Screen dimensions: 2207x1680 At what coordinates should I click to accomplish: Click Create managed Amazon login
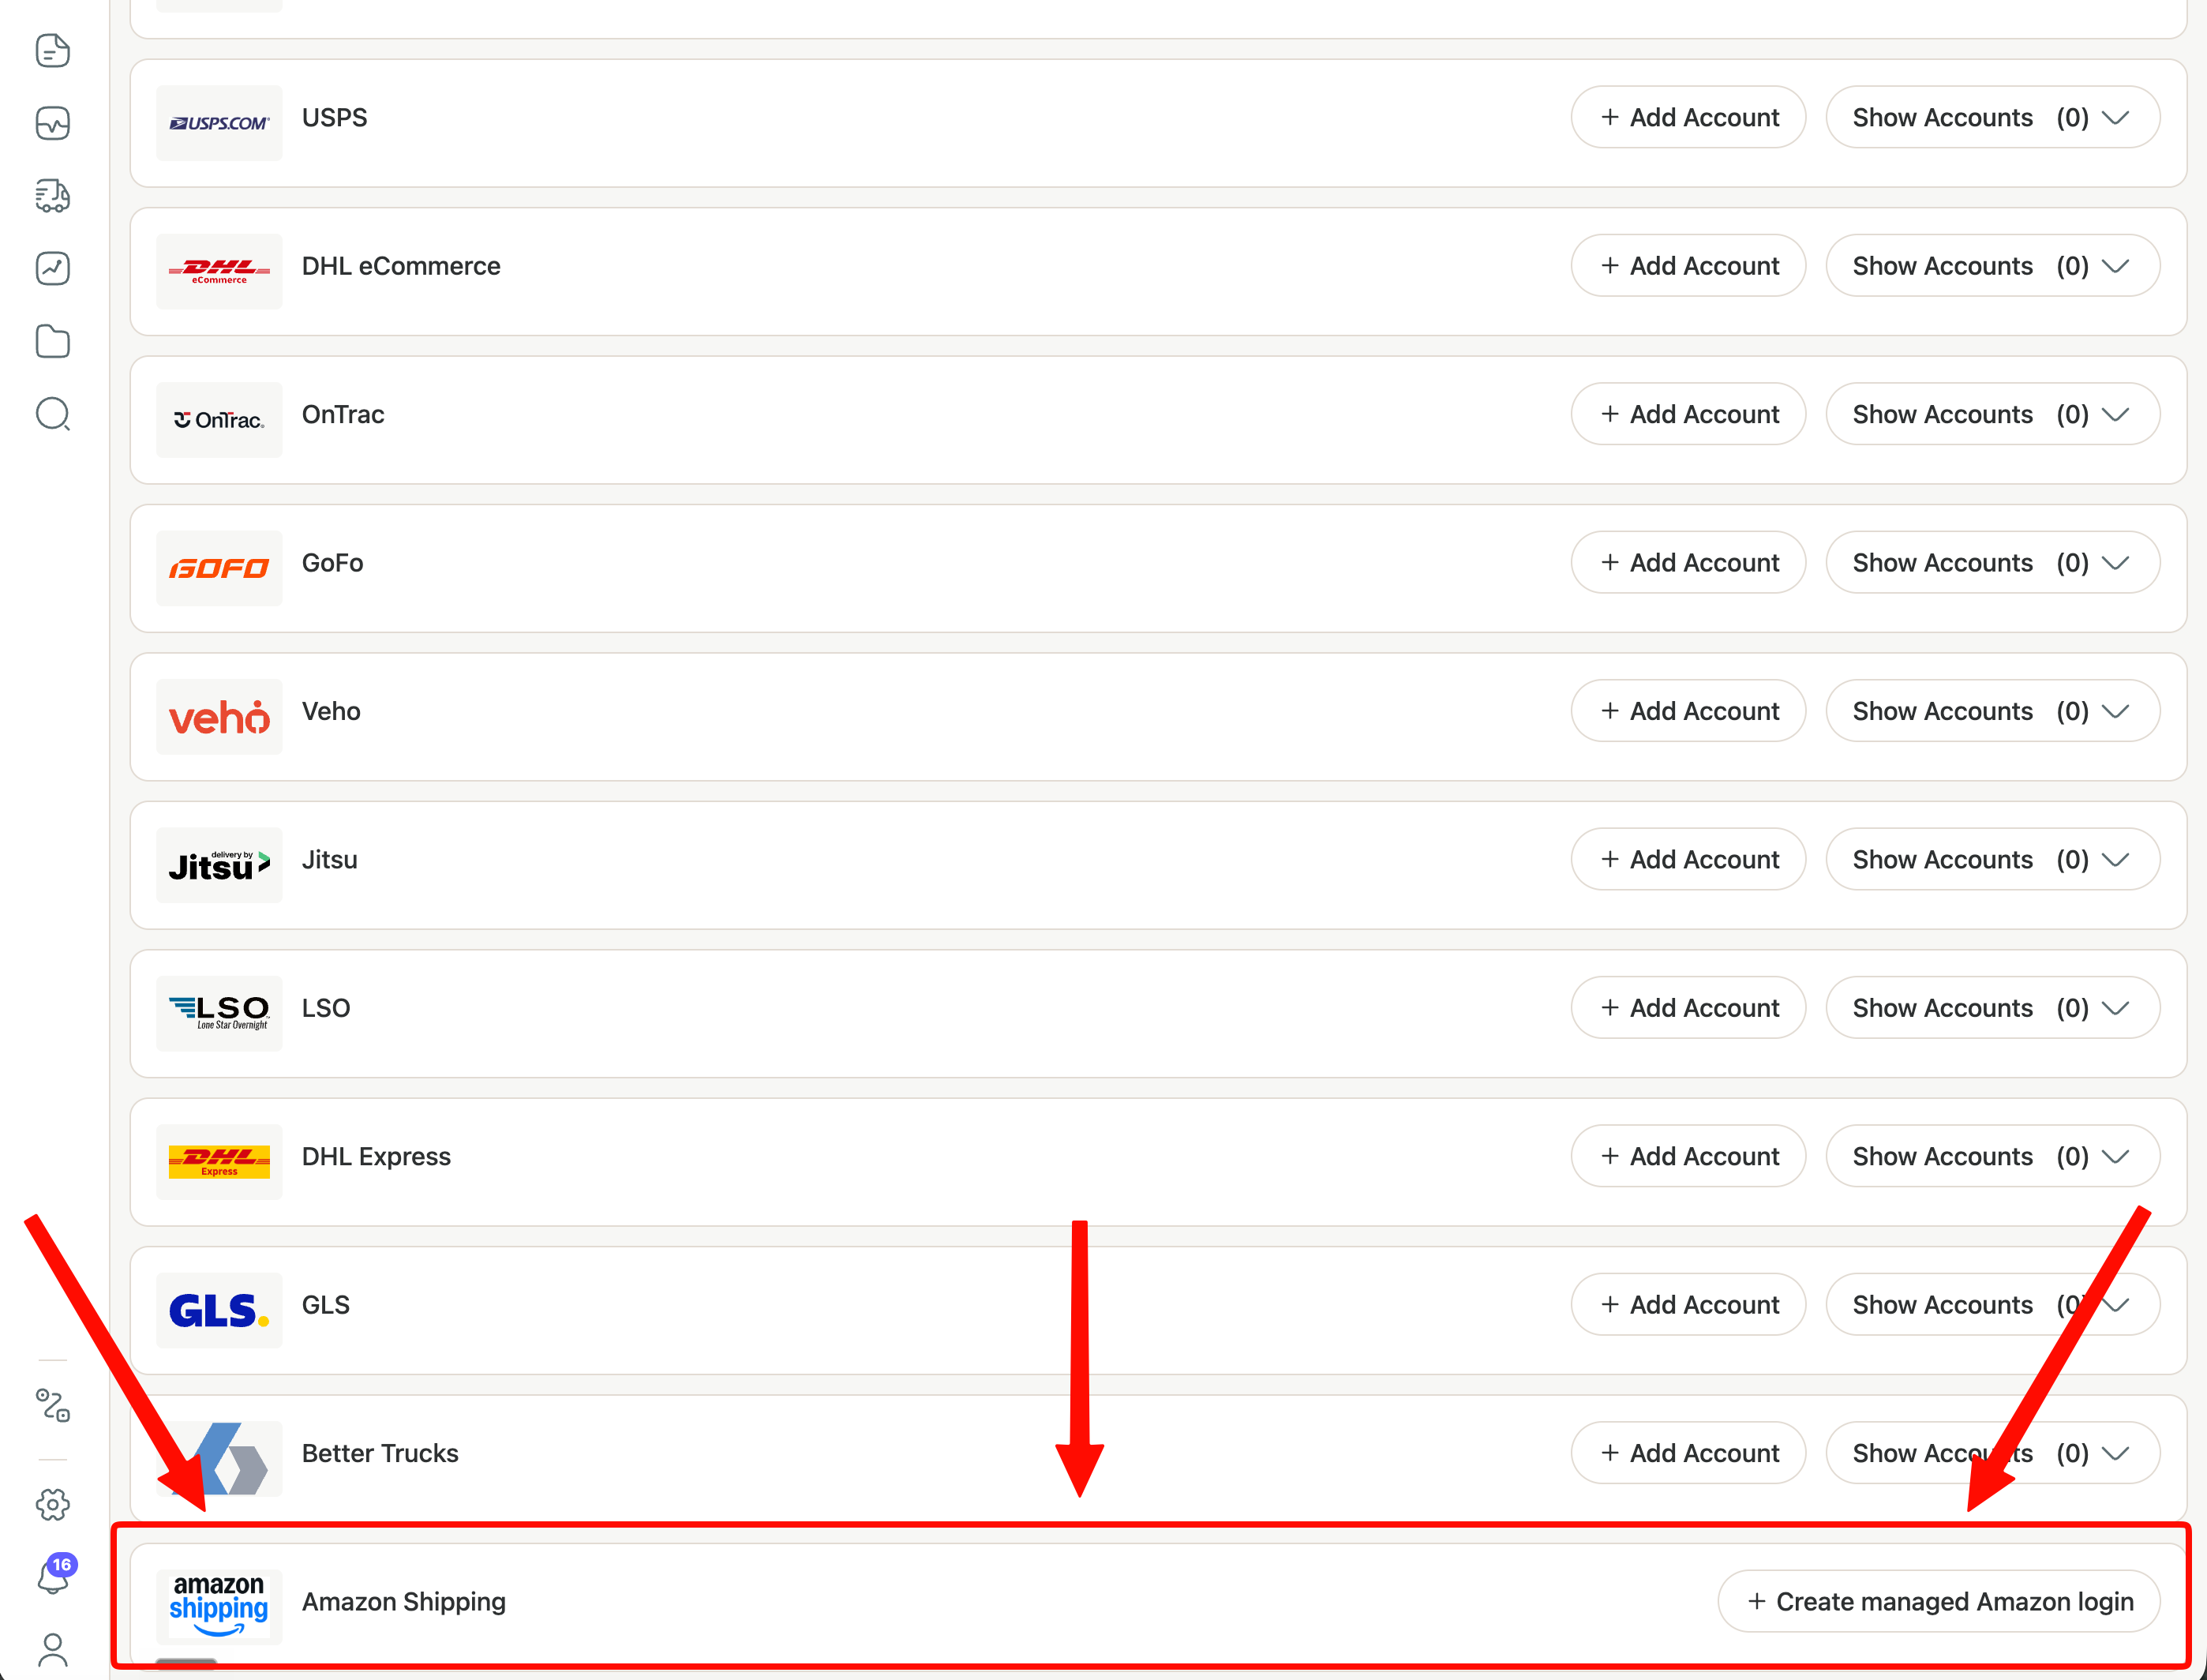[x=1939, y=1601]
